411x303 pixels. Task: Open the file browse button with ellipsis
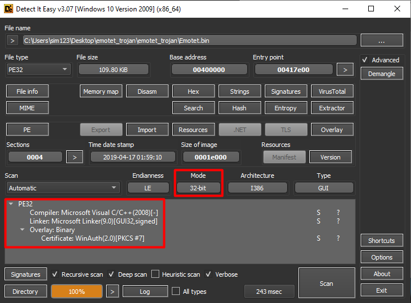point(382,41)
